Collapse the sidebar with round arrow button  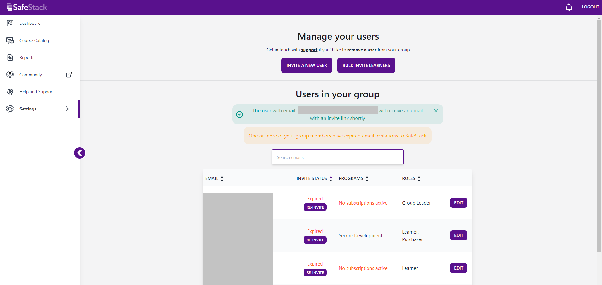[x=80, y=153]
